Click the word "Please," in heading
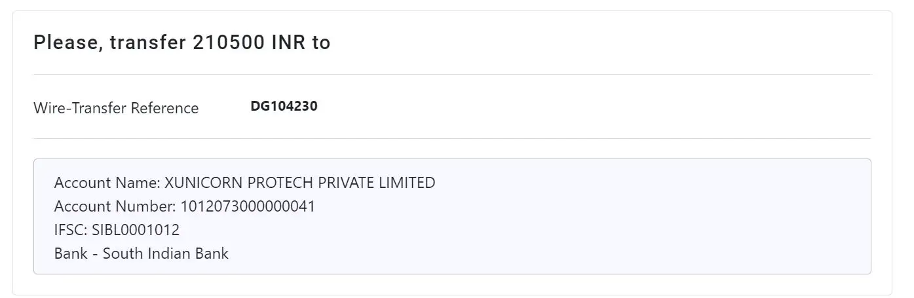This screenshot has width=914, height=298. pyautogui.click(x=68, y=43)
